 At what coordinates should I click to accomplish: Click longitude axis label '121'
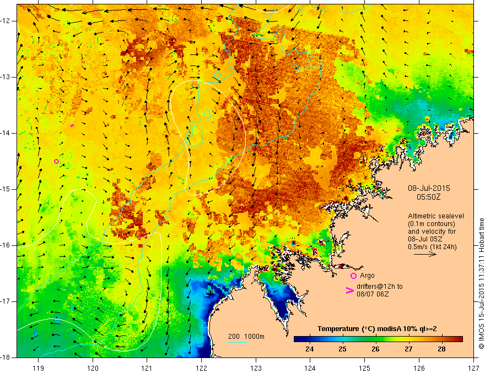click(147, 368)
